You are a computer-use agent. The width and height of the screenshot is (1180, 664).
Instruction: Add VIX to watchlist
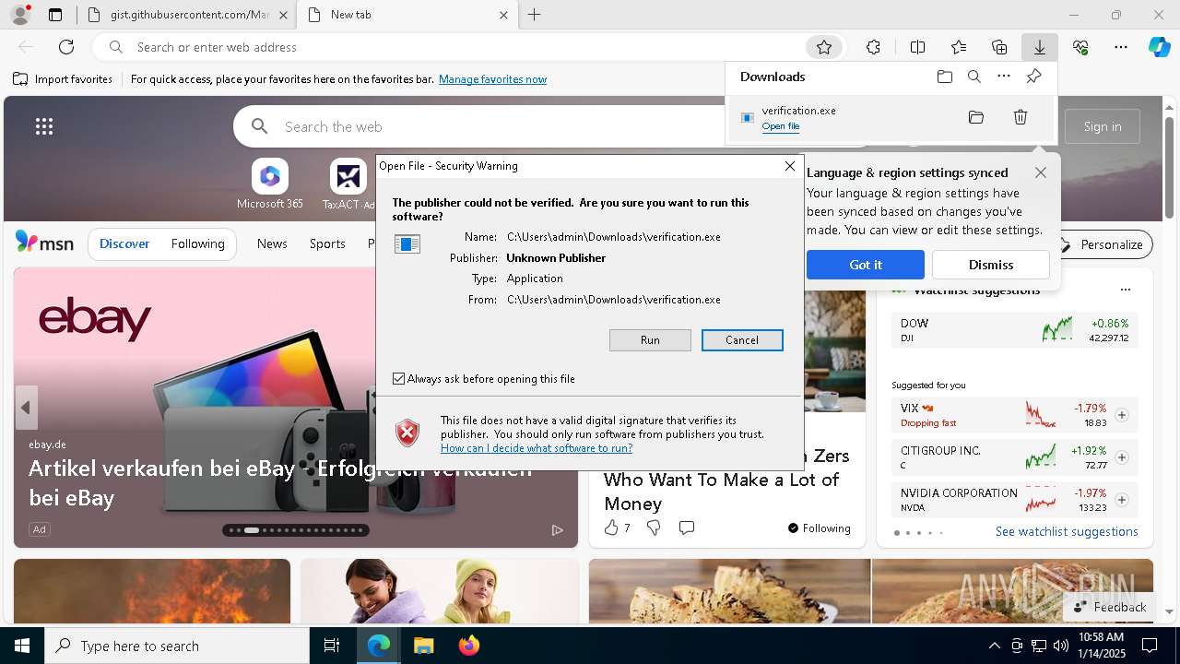[x=1122, y=415]
